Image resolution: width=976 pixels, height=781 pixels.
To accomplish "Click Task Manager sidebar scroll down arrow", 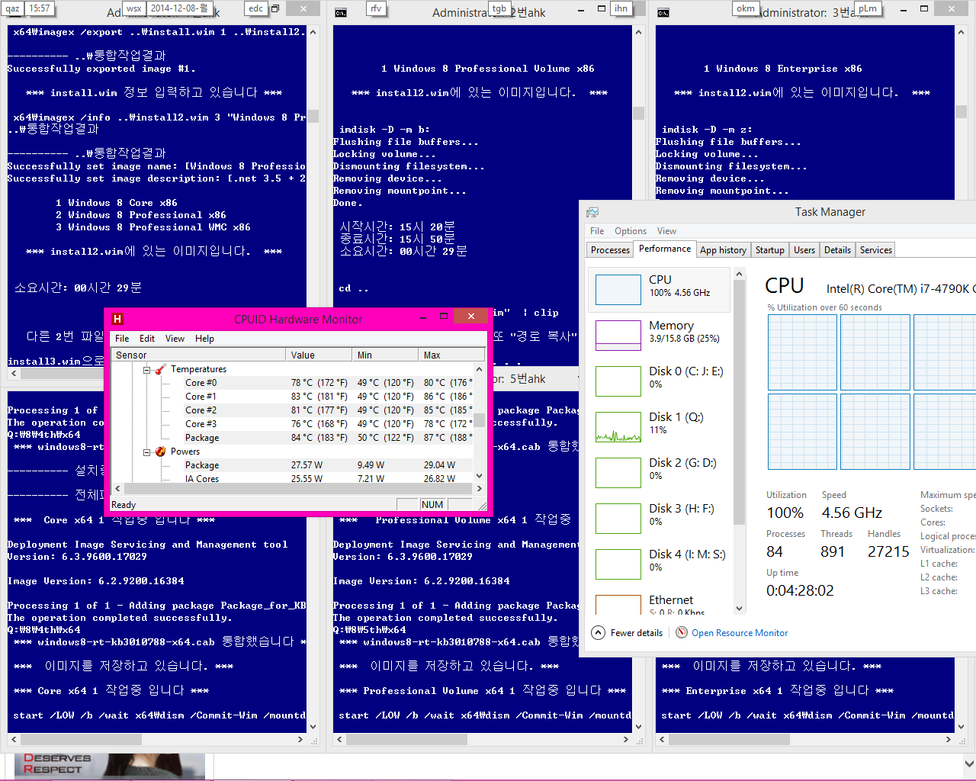I will click(x=738, y=608).
